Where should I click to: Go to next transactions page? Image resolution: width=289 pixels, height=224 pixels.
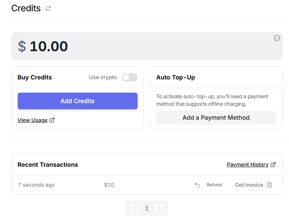tap(159, 208)
